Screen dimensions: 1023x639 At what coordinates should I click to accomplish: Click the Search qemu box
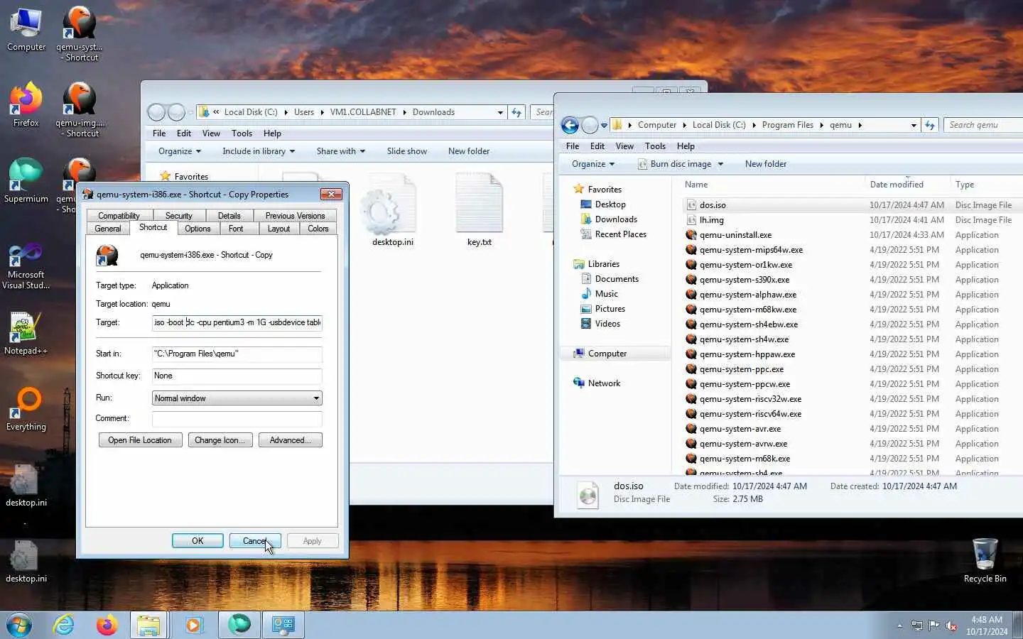[983, 125]
